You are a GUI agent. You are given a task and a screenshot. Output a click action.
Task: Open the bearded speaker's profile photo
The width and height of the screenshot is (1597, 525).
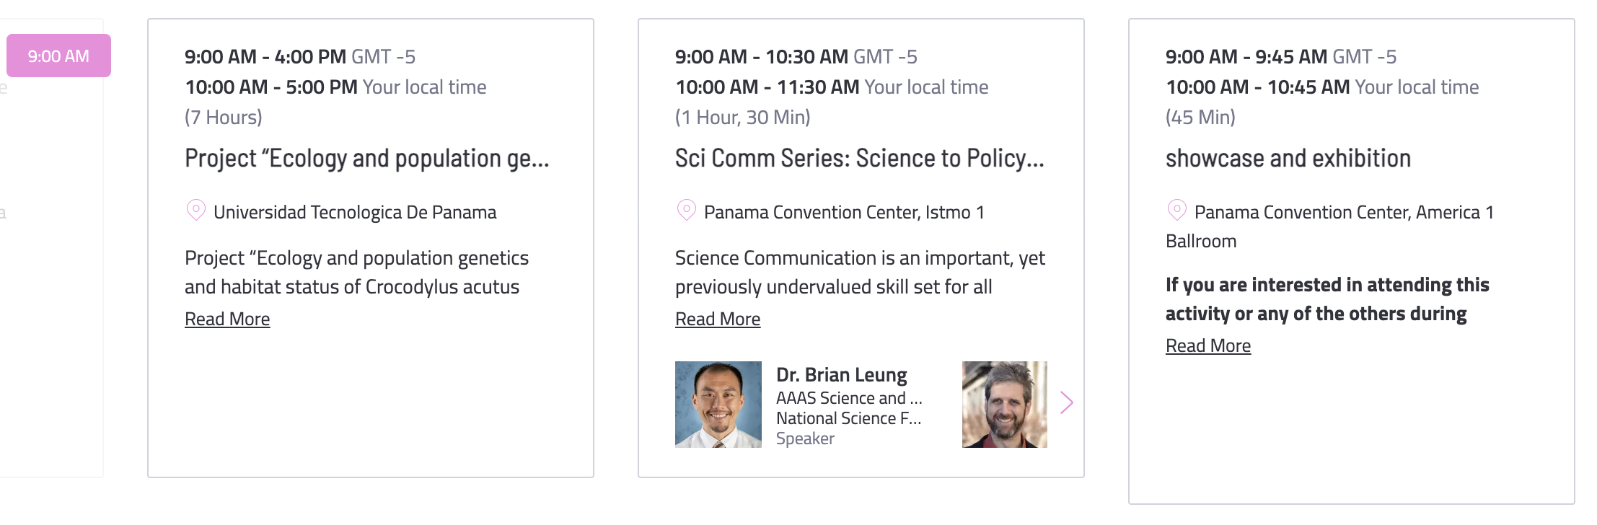(1004, 405)
